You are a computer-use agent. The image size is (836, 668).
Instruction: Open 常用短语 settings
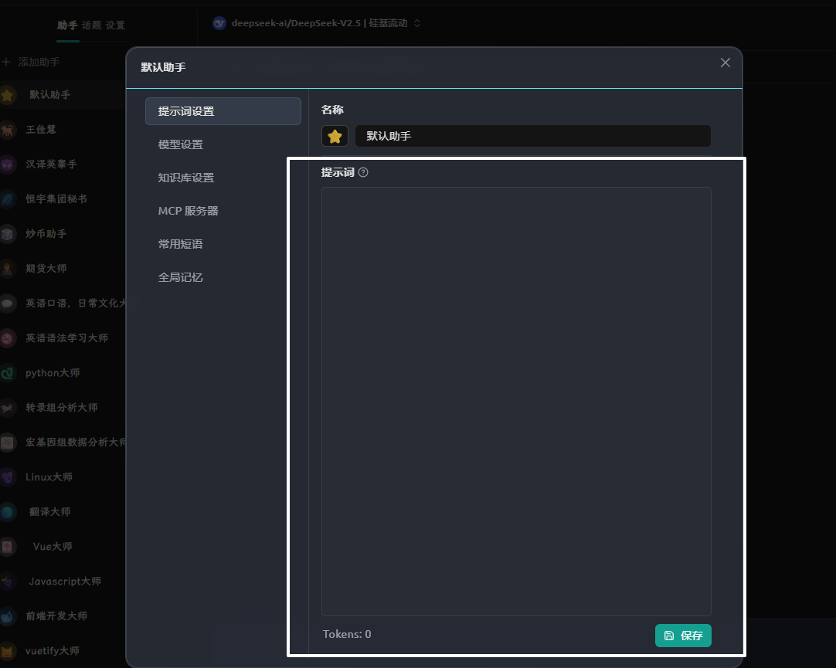point(181,244)
